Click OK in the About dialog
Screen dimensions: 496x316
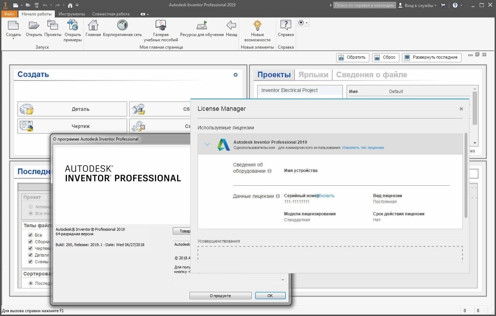pyautogui.click(x=270, y=296)
